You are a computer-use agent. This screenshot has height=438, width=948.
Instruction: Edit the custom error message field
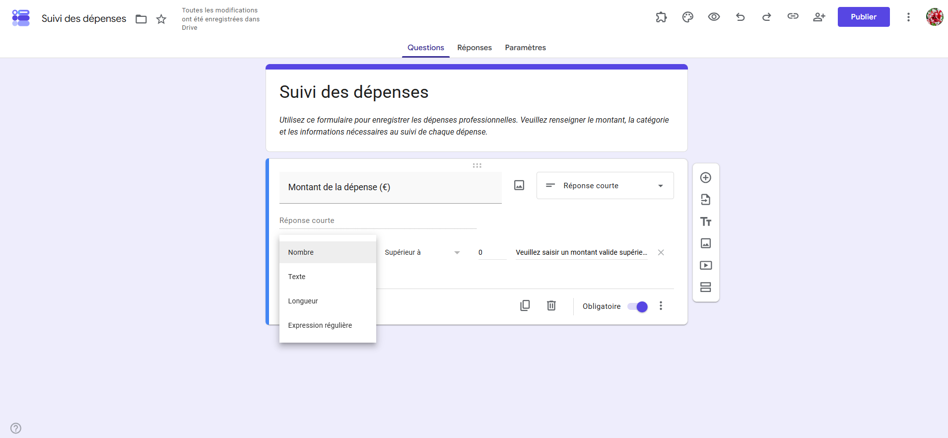coord(582,252)
